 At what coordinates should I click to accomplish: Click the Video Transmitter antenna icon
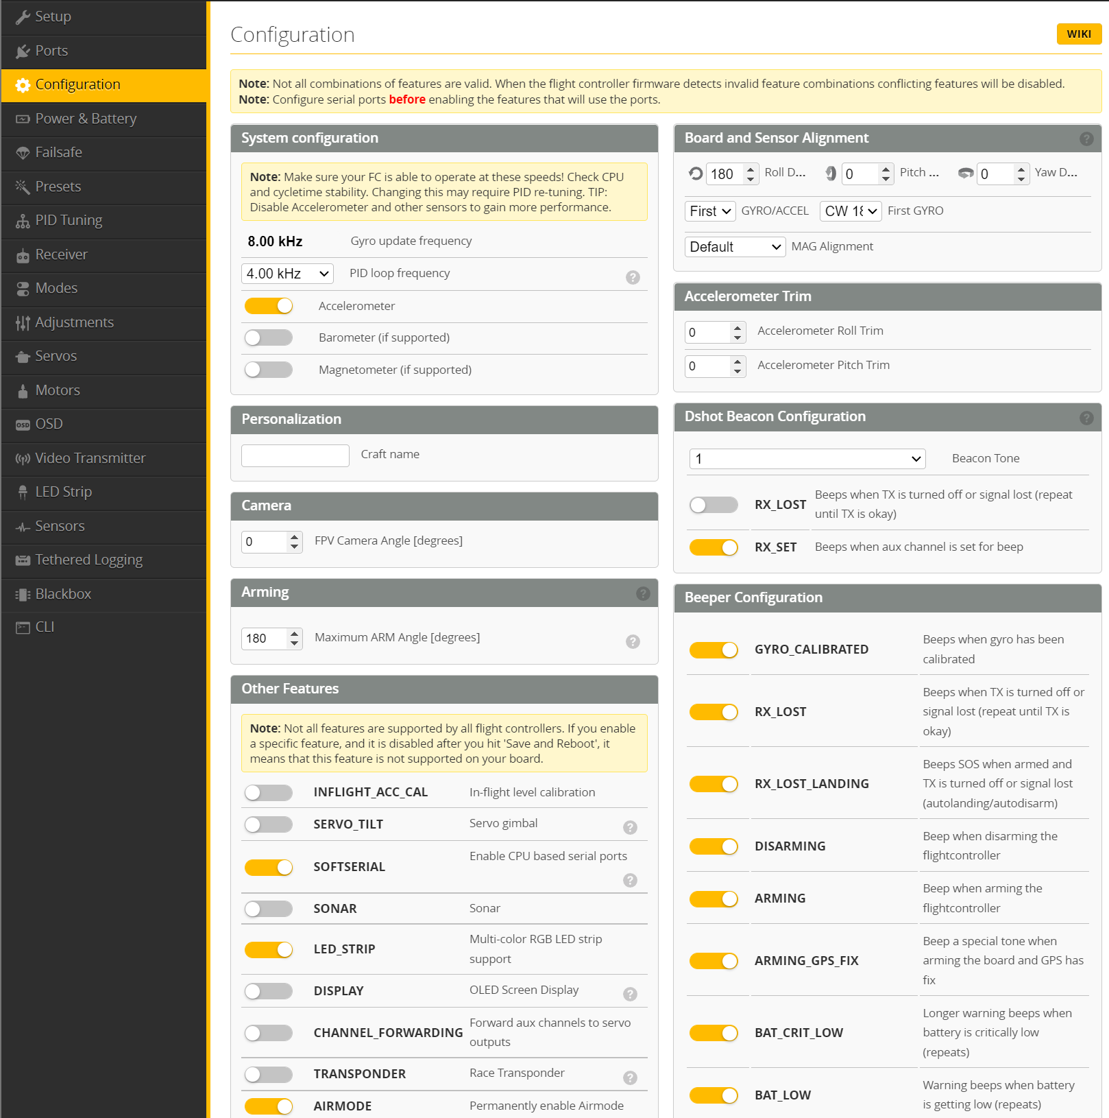pyautogui.click(x=23, y=459)
